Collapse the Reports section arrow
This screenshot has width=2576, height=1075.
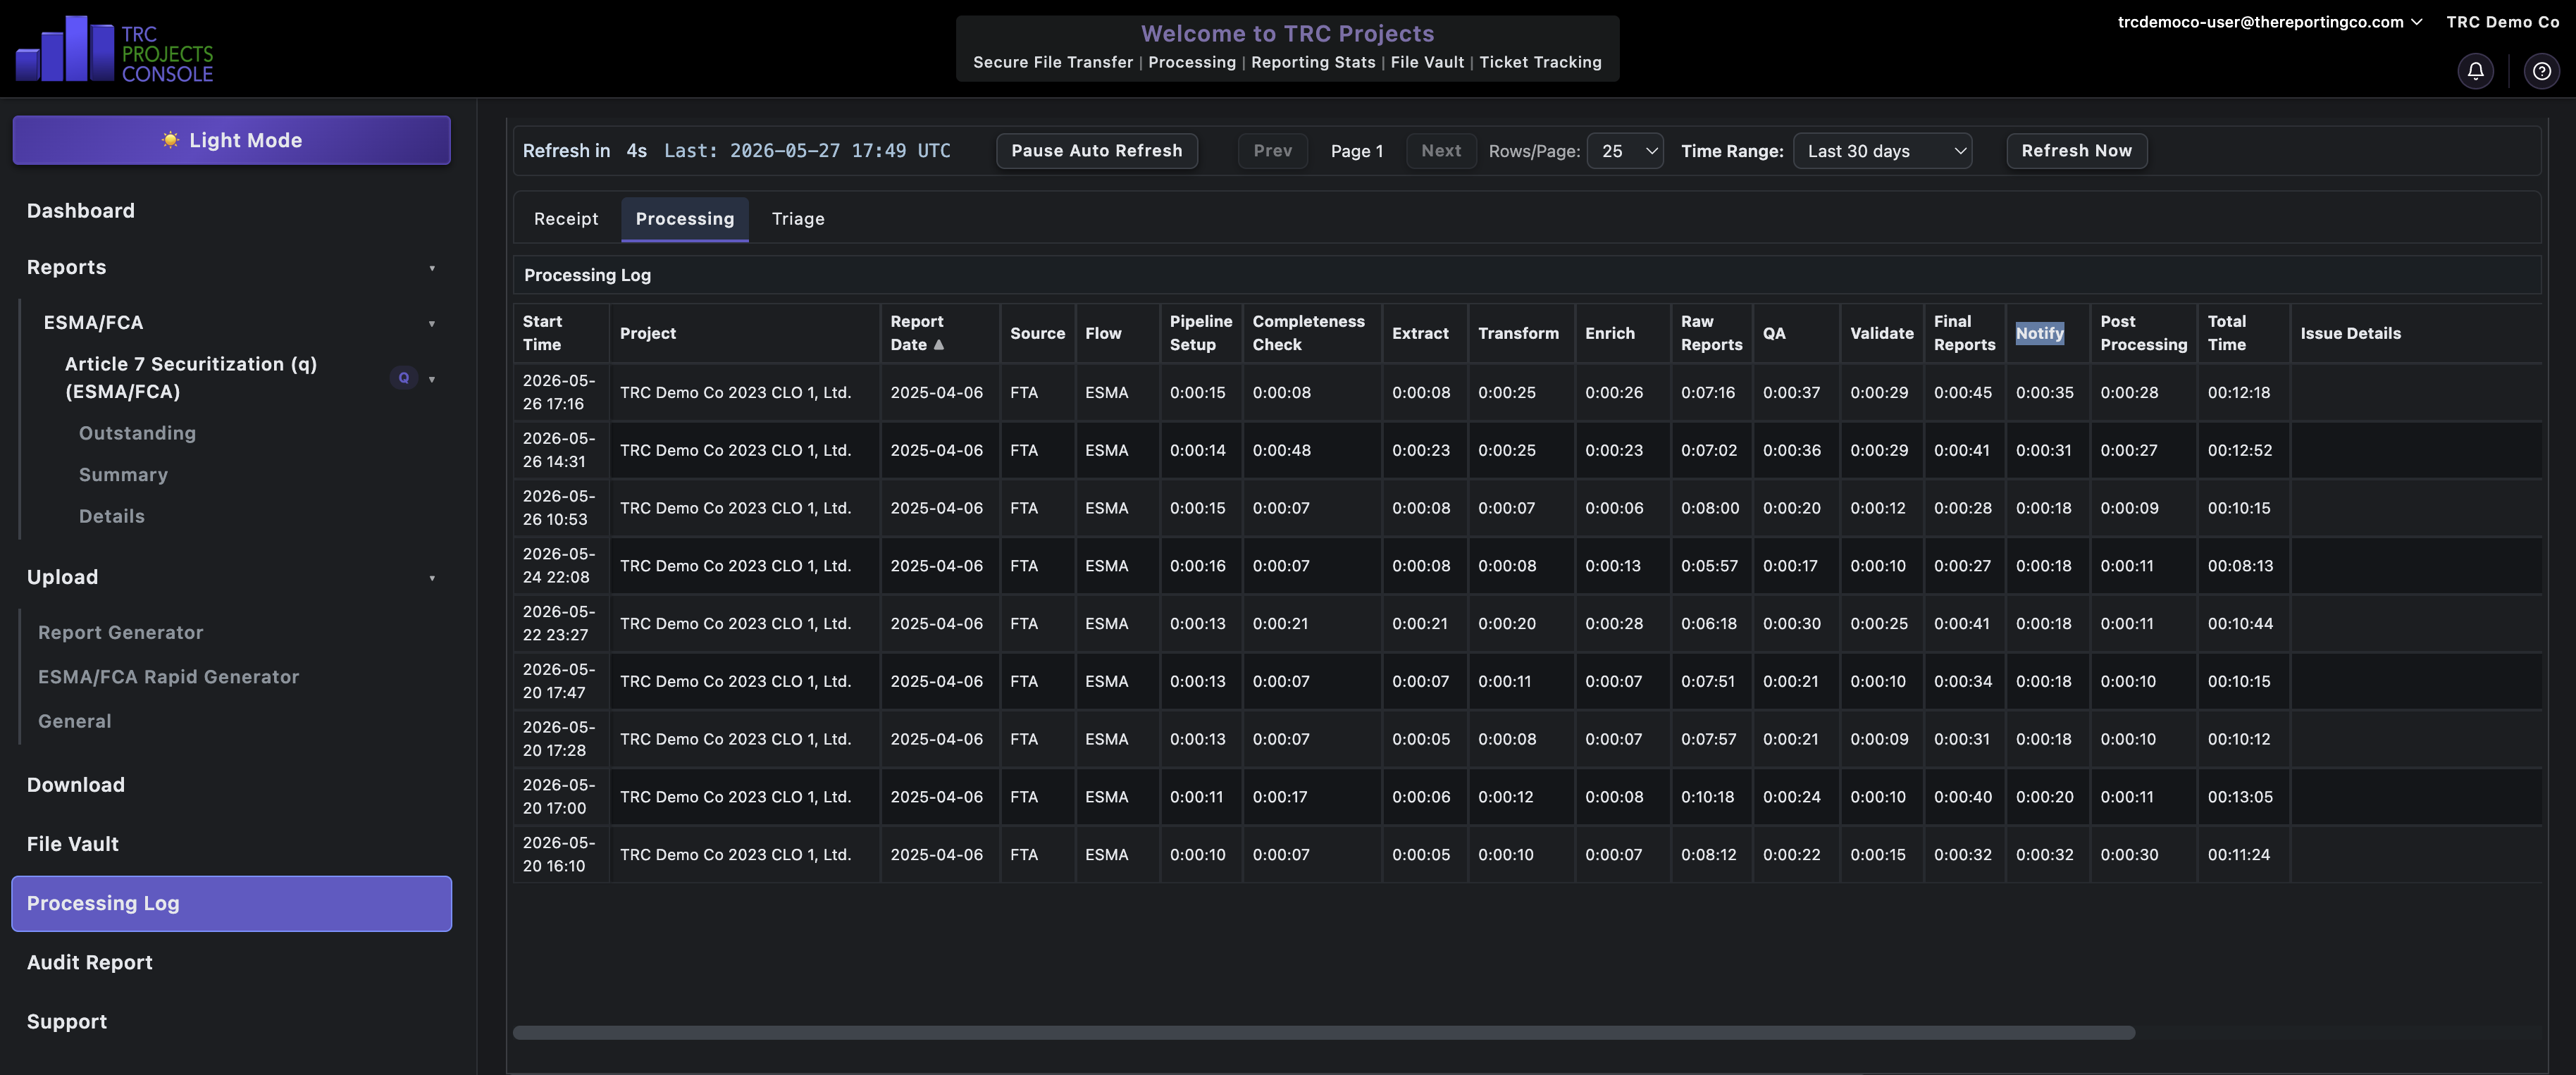(432, 268)
